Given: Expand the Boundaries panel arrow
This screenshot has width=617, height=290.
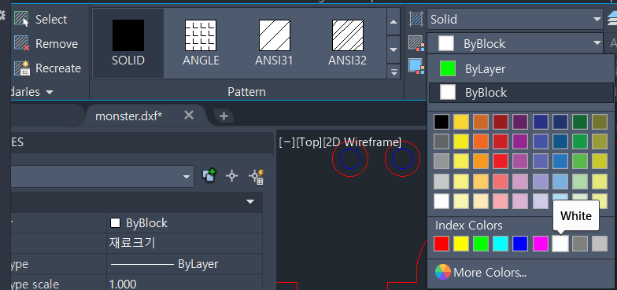Looking at the screenshot, I should point(50,92).
